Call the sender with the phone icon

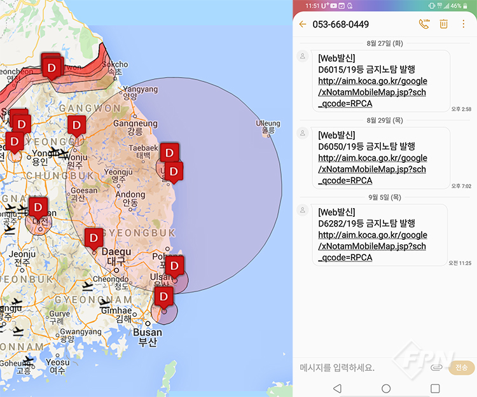424,24
